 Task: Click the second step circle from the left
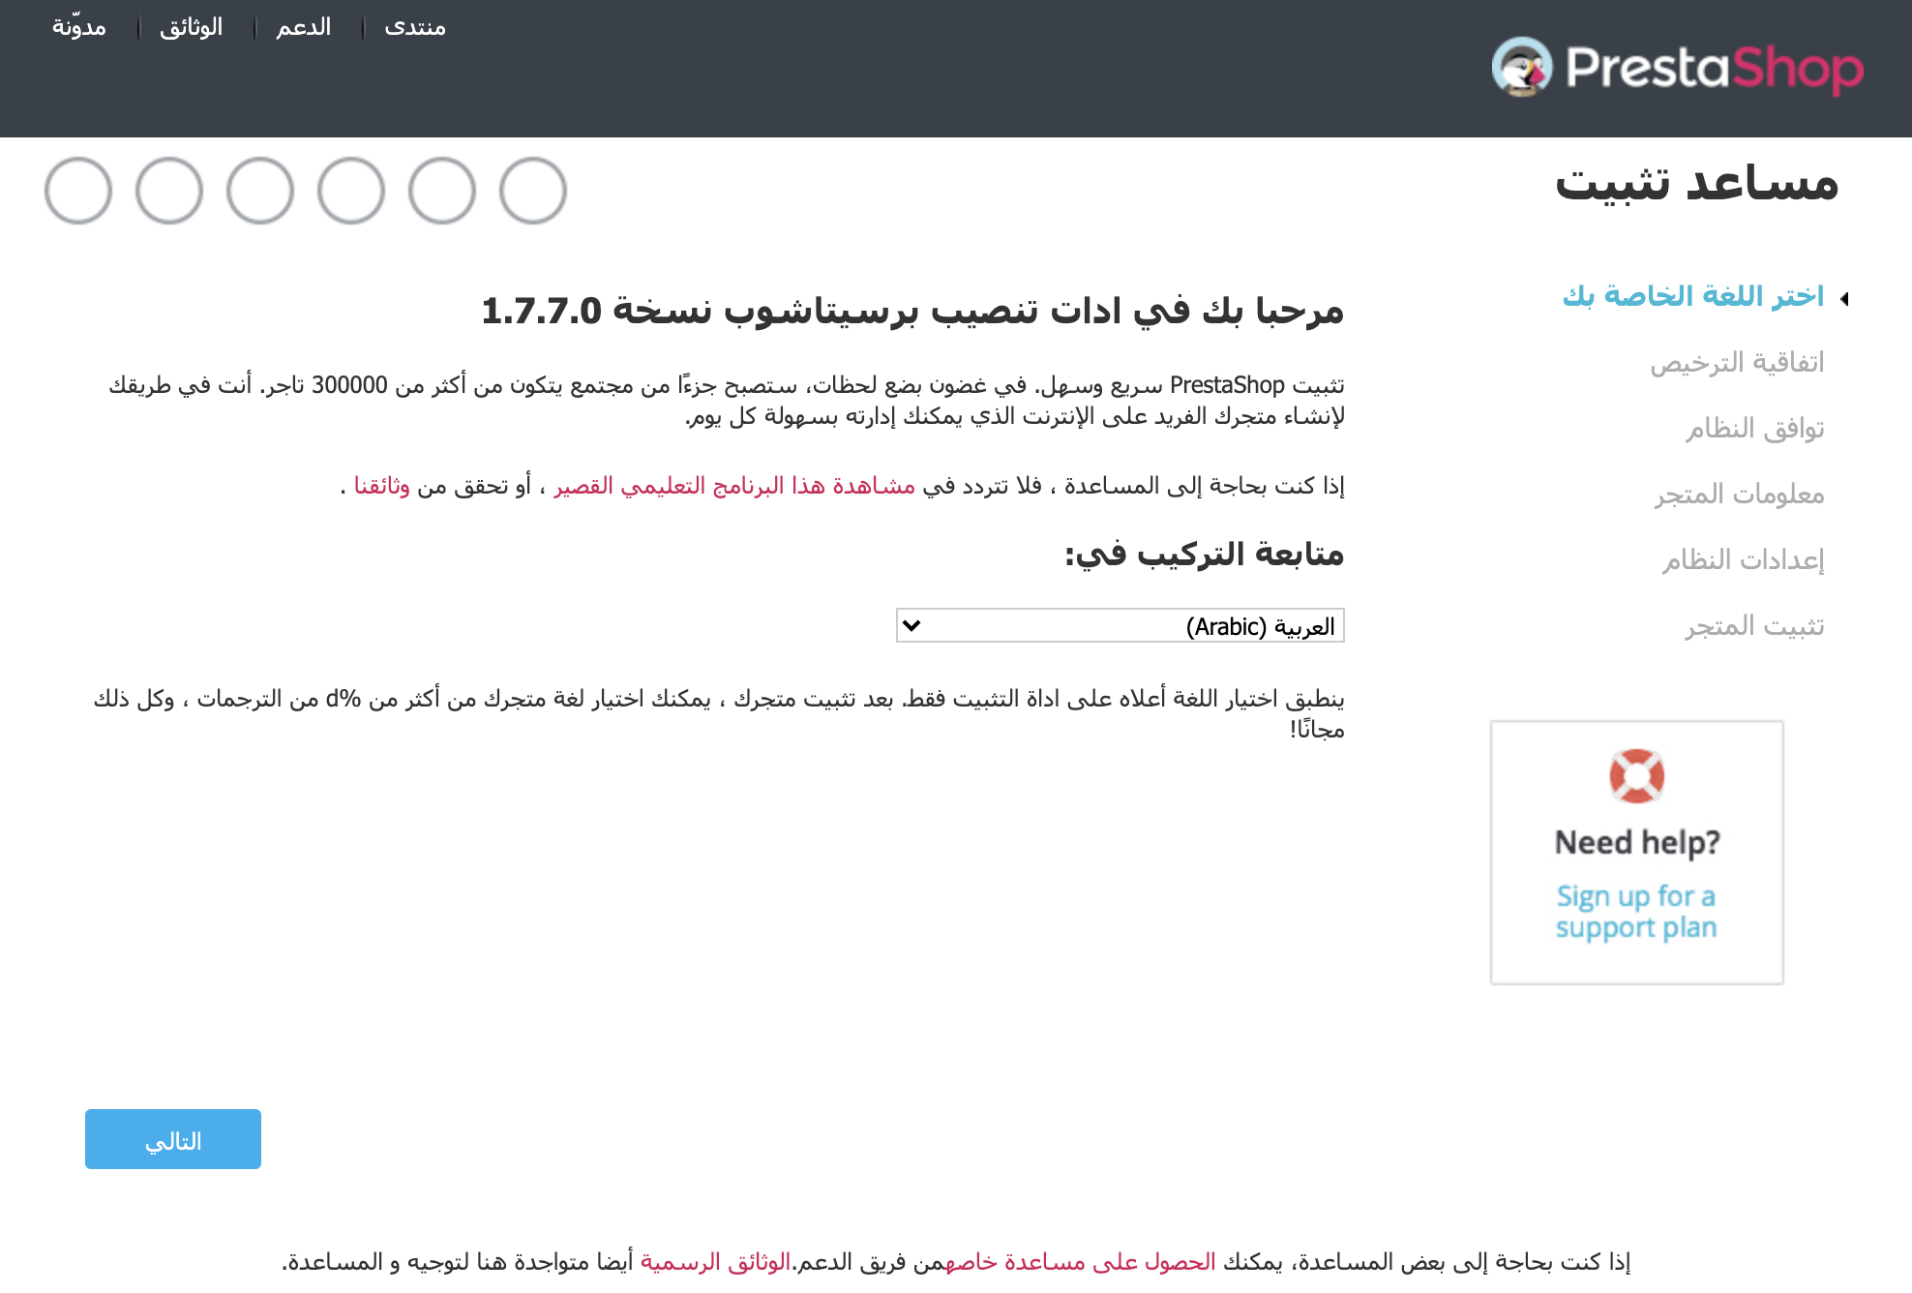click(x=169, y=191)
